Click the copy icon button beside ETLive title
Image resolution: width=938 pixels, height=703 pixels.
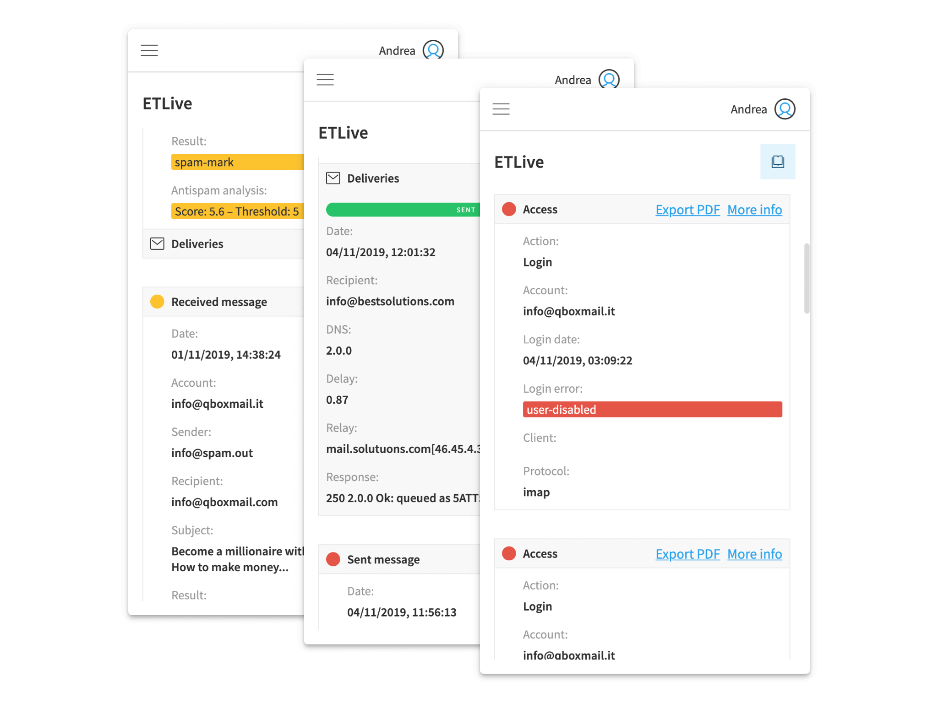pos(778,162)
